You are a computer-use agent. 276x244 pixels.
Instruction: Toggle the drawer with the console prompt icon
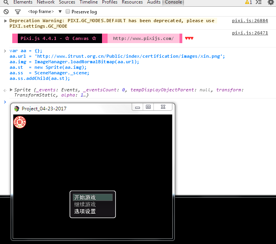click(x=259, y=2)
